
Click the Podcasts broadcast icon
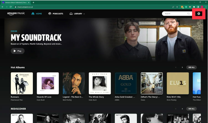click(50, 14)
